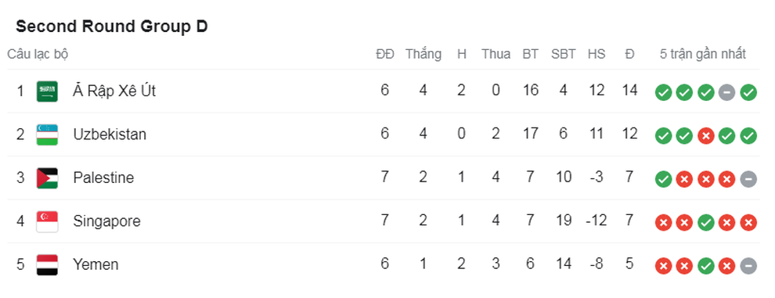Click the Uzbekistan flag icon
The width and height of the screenshot is (775, 298).
tap(47, 135)
